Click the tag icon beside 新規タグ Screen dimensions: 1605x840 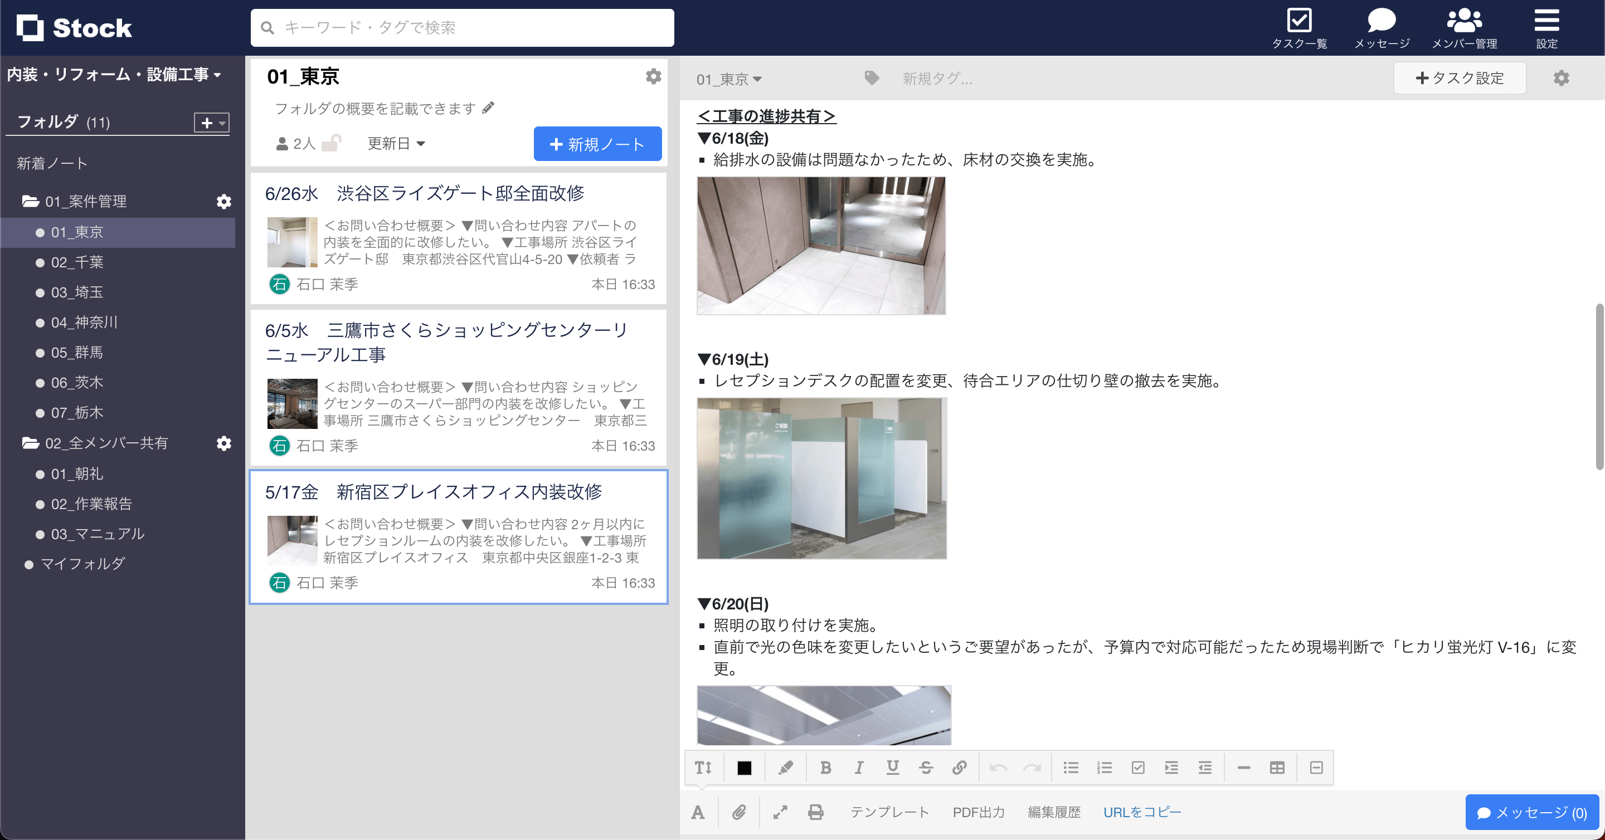coord(872,78)
